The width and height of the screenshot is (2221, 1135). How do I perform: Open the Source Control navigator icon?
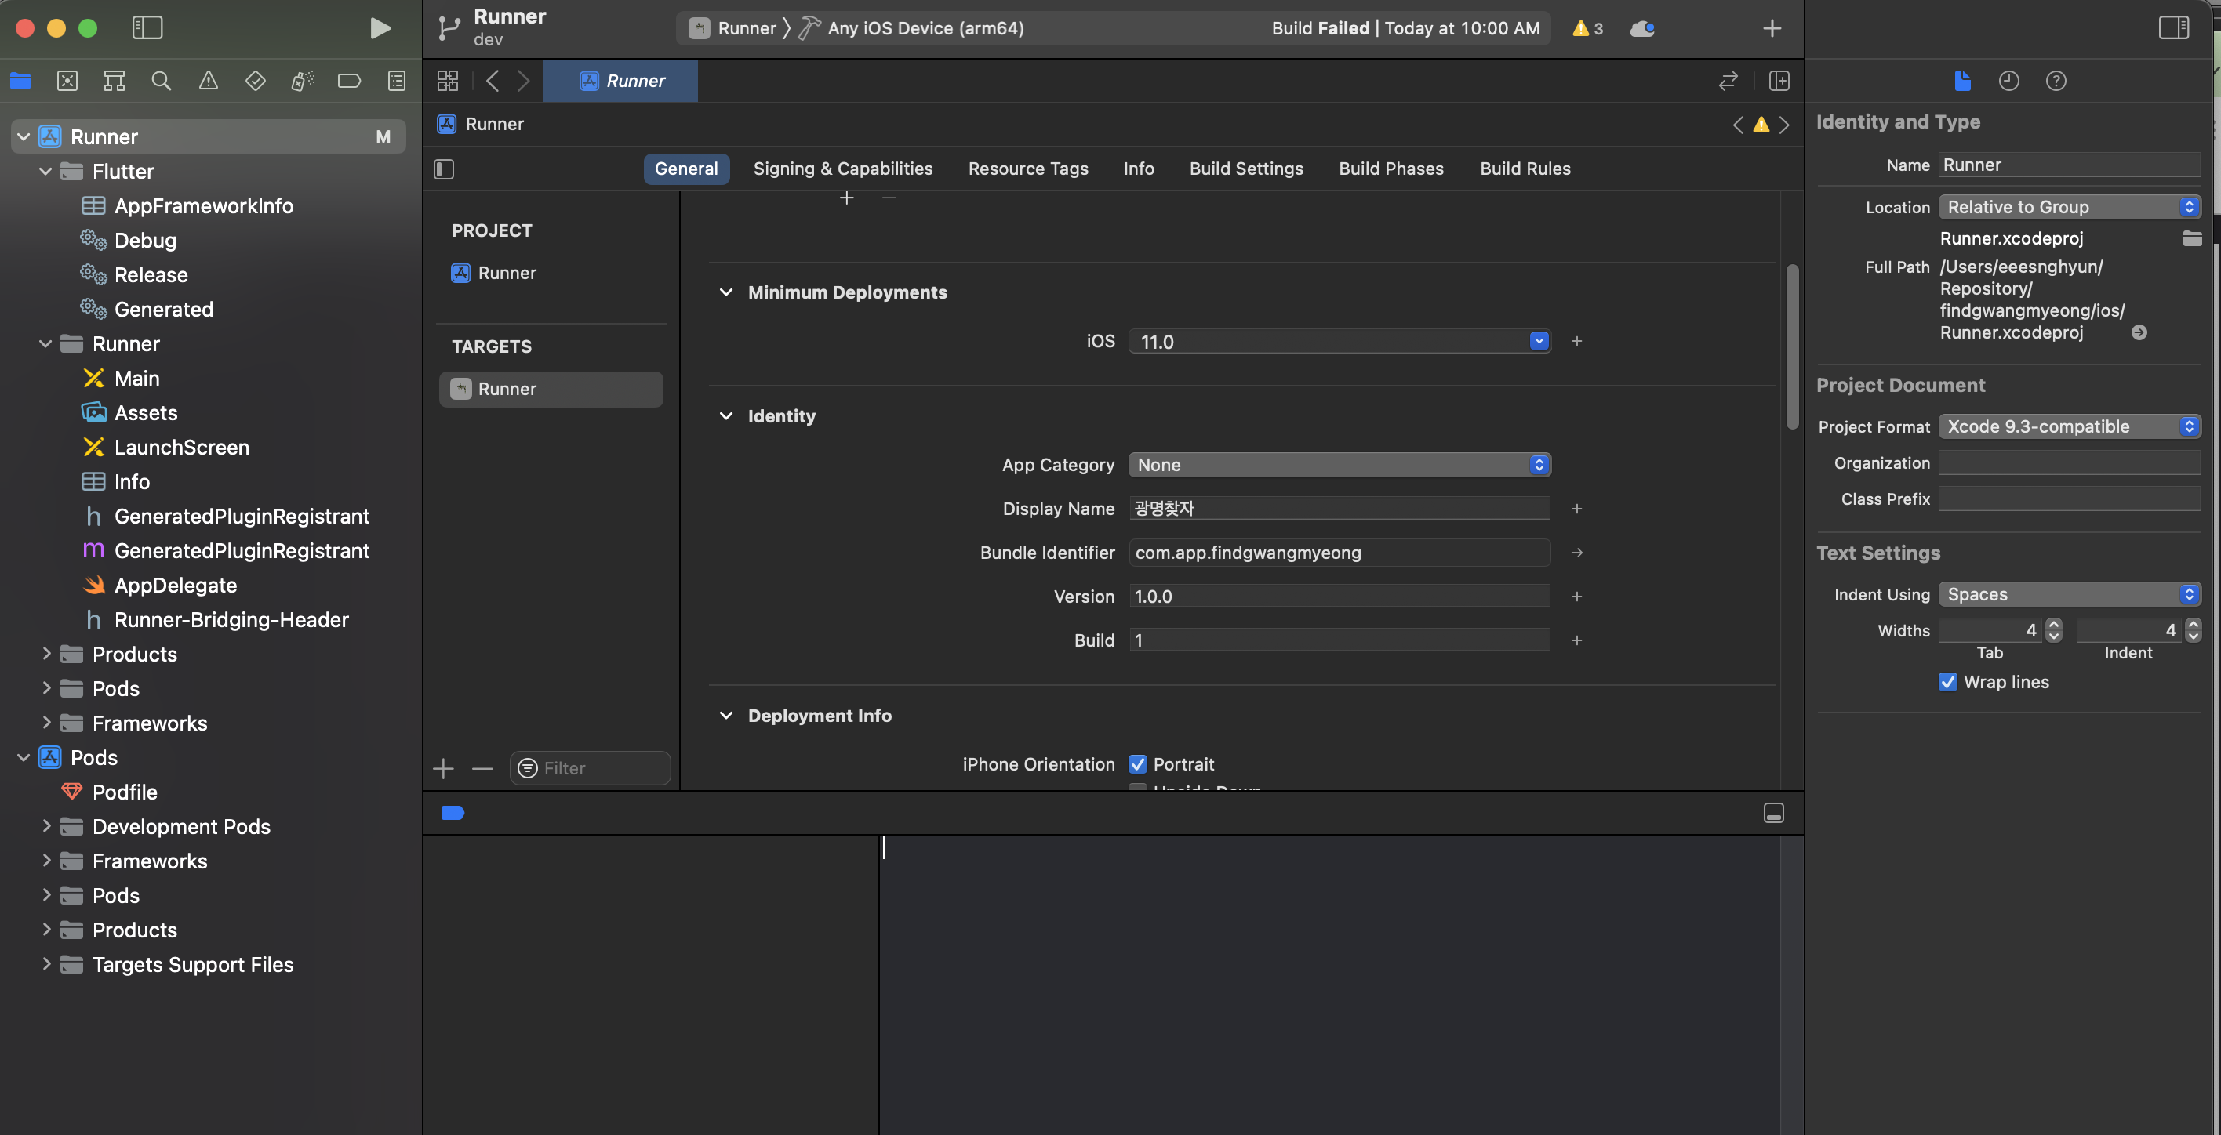(67, 81)
